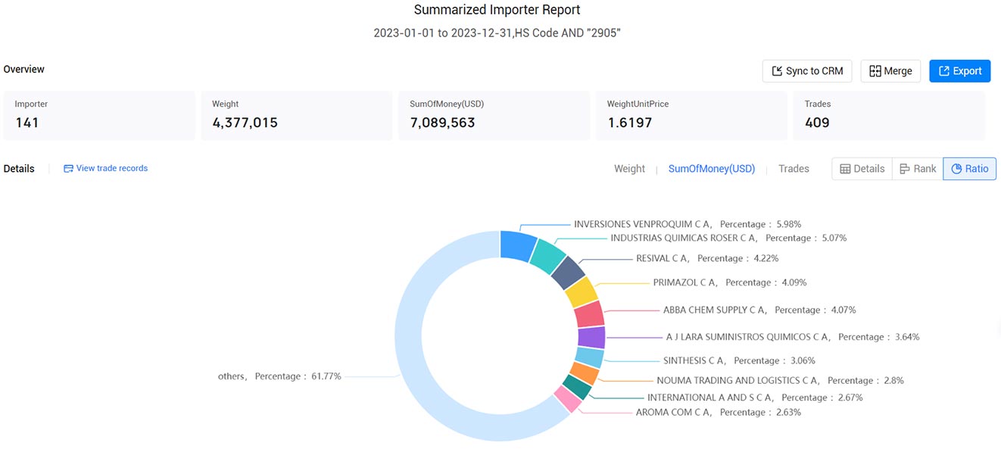Export the importer report

coord(959,71)
